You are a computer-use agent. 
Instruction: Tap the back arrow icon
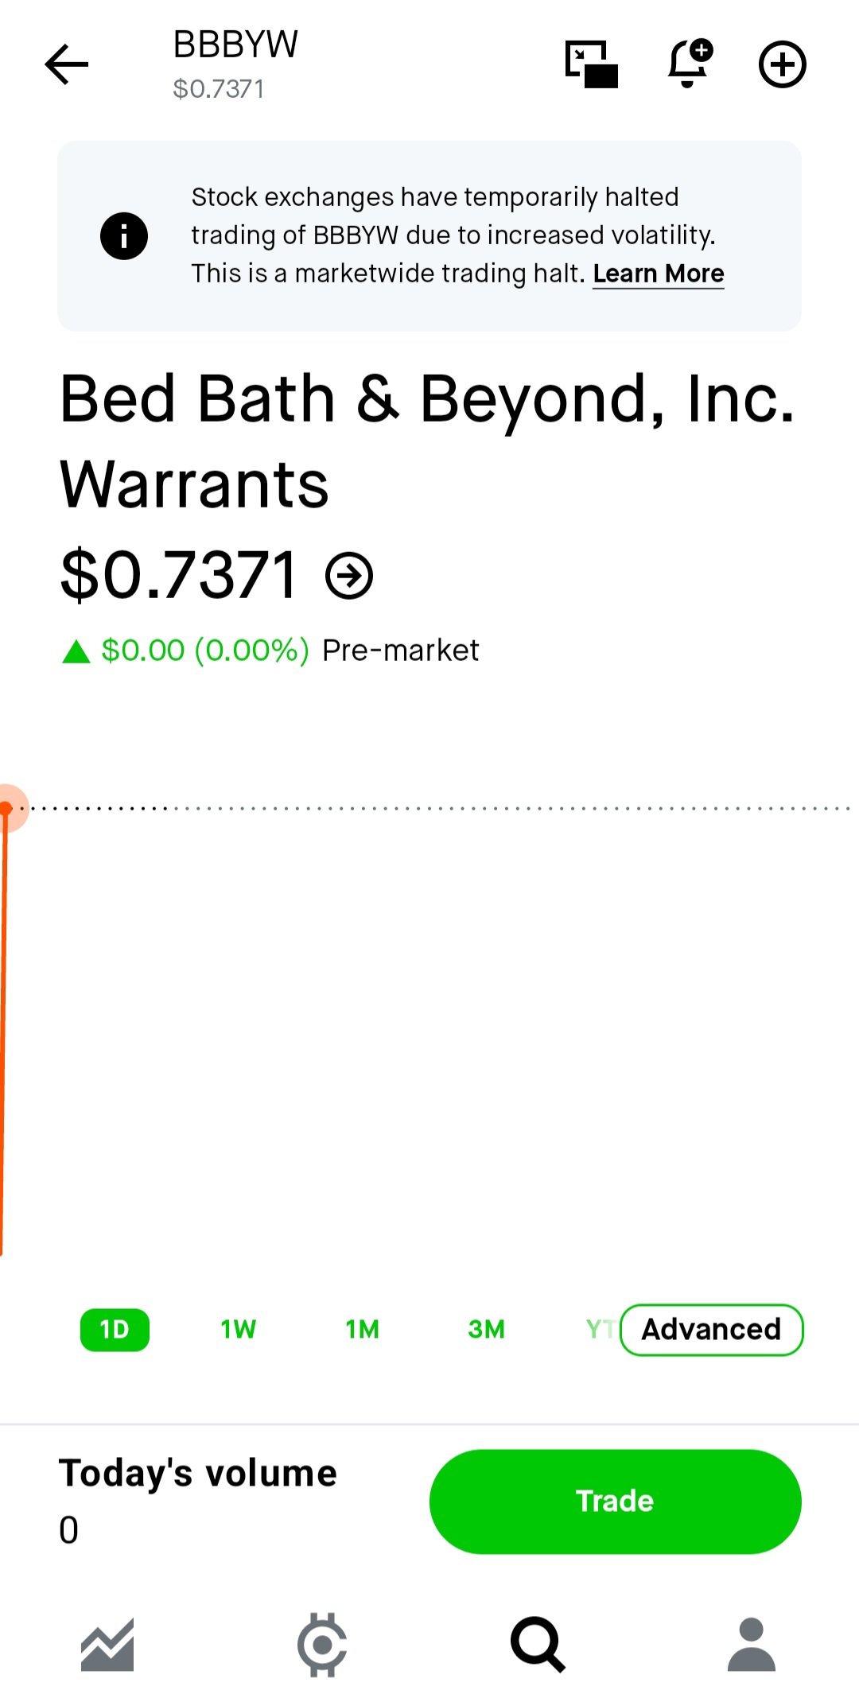pyautogui.click(x=67, y=64)
